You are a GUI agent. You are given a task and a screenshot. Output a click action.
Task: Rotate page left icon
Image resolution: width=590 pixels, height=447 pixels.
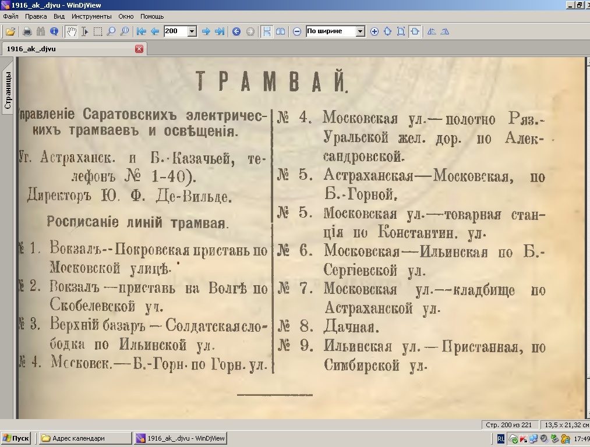[432, 31]
